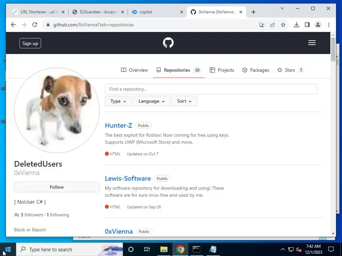Follow the 0xVienna user
The image size is (342, 256).
pos(57,187)
